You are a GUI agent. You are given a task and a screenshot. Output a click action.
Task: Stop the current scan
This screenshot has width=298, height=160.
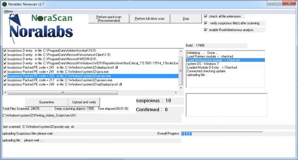tap(186, 19)
